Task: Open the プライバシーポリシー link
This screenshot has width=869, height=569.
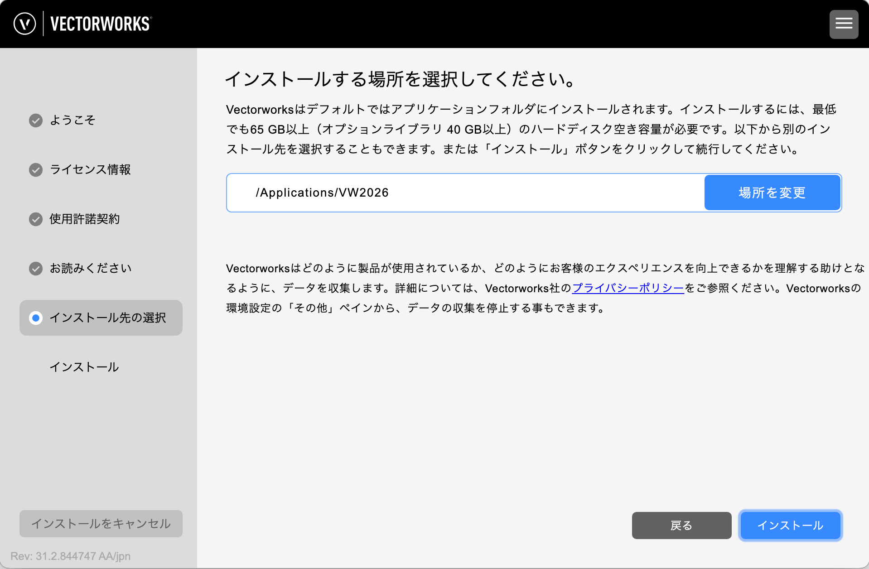Action: click(x=628, y=288)
